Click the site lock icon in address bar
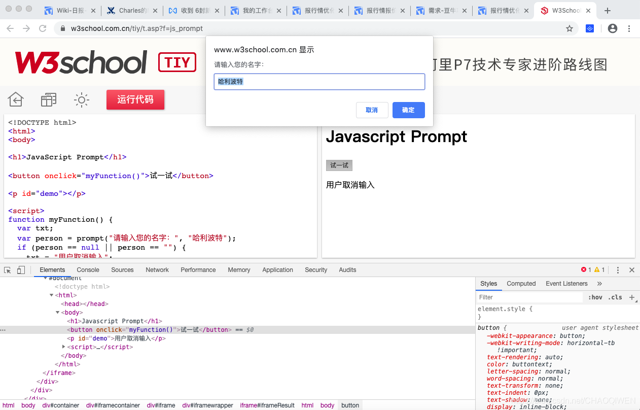Viewport: 640px width, 410px height. [63, 29]
